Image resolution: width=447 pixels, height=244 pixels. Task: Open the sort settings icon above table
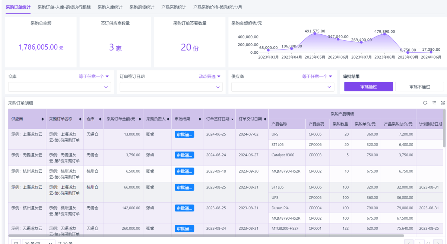tap(434, 103)
